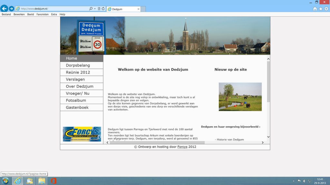The height and width of the screenshot is (185, 330).
Task: Open Favorites star icon
Action: (321, 9)
